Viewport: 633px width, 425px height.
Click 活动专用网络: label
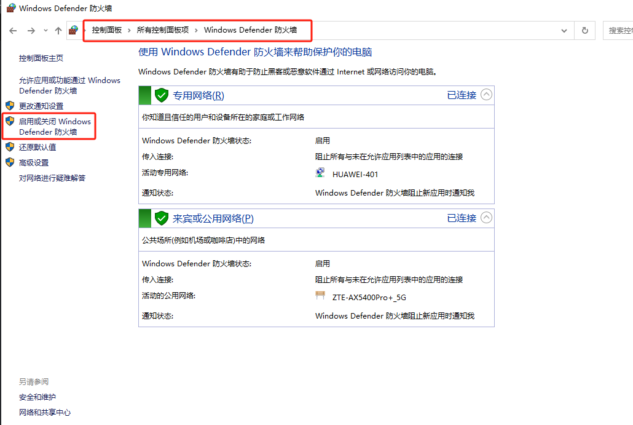pyautogui.click(x=165, y=173)
